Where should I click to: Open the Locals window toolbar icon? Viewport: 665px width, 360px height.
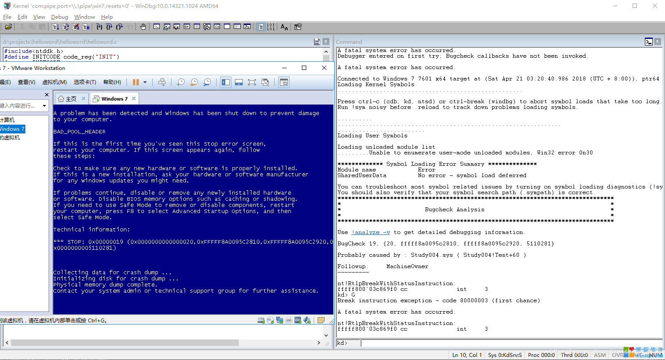pyautogui.click(x=177, y=27)
